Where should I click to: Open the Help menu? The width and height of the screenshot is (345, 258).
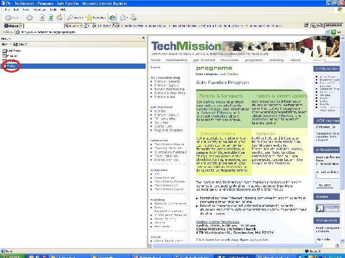(63, 10)
